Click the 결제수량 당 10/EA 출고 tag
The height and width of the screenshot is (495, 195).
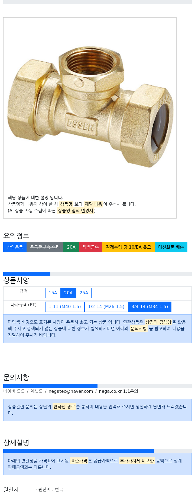pyautogui.click(x=128, y=247)
